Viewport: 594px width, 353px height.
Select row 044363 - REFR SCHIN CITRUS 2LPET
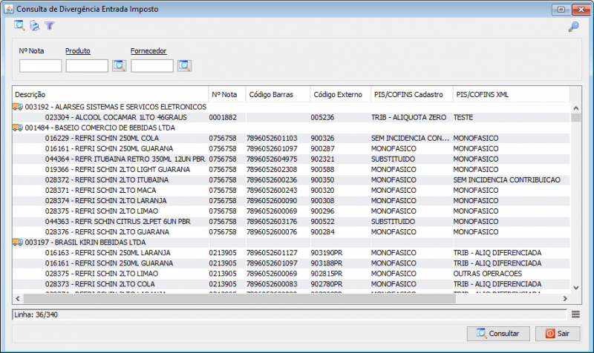(x=291, y=221)
